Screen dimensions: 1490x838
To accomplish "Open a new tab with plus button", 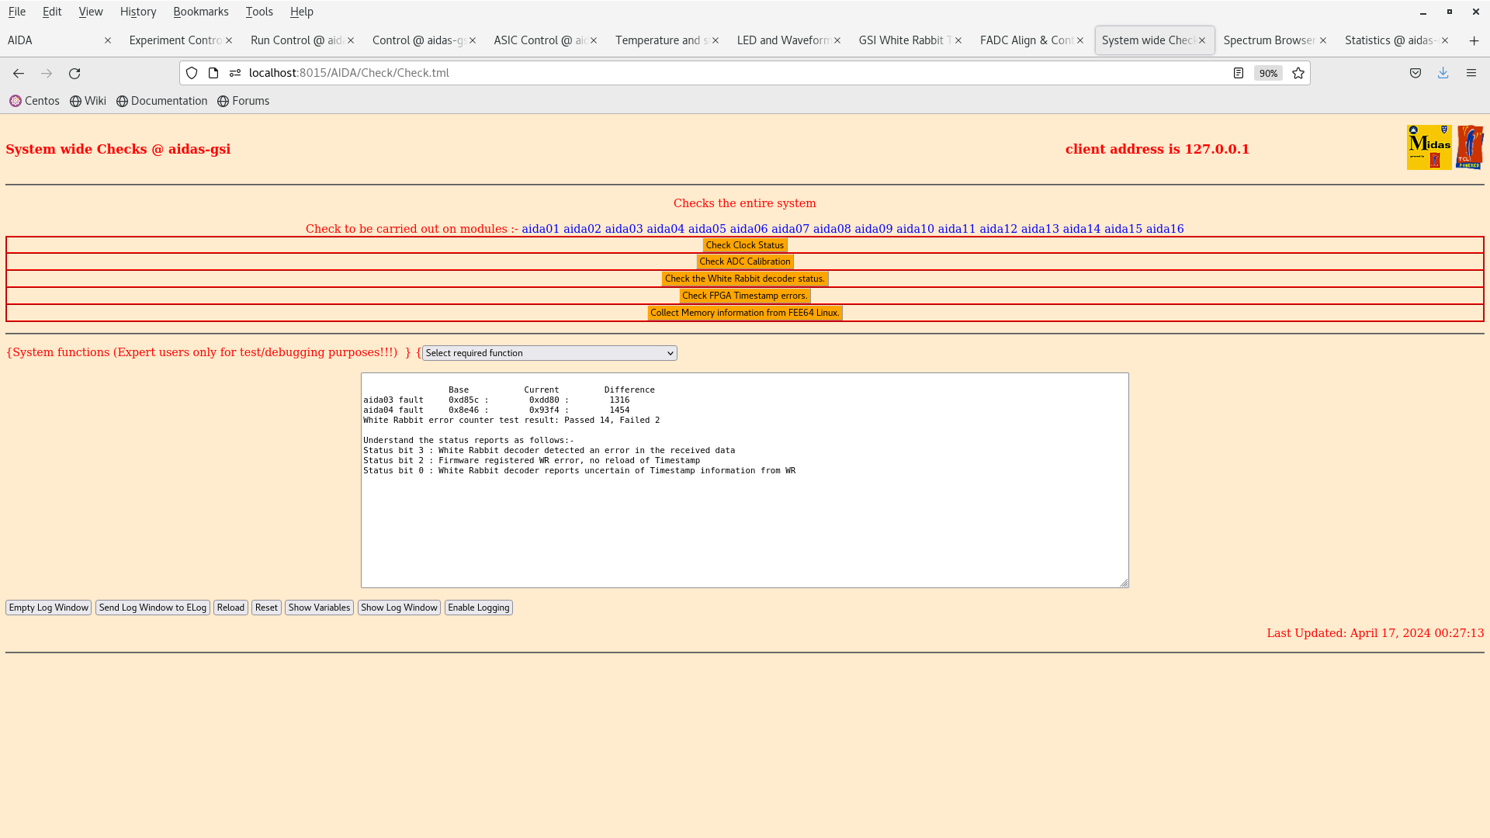I will tap(1474, 40).
